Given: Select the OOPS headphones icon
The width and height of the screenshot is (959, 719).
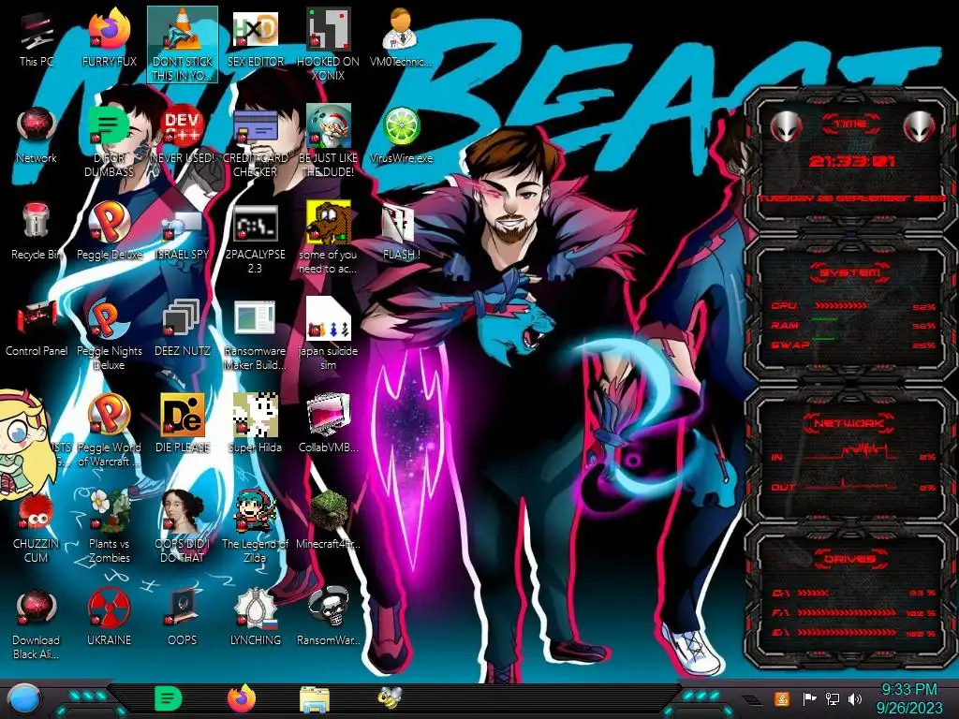Looking at the screenshot, I should click(183, 617).
